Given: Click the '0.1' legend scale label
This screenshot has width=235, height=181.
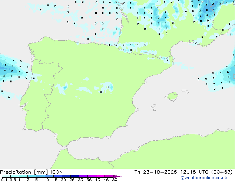Looking at the screenshot, I should (4, 180).
